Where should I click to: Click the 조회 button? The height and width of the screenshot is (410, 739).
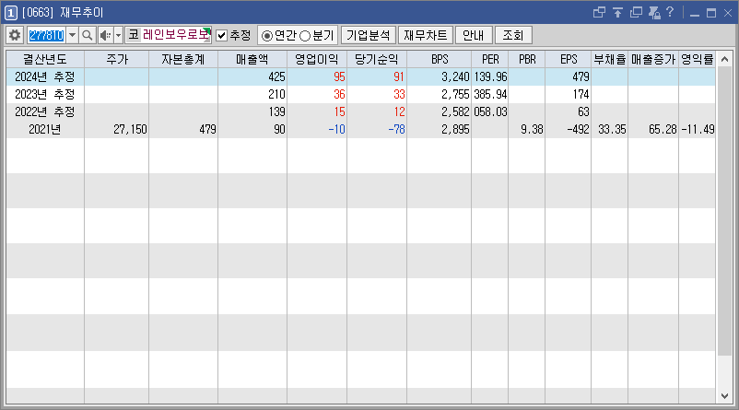(512, 35)
